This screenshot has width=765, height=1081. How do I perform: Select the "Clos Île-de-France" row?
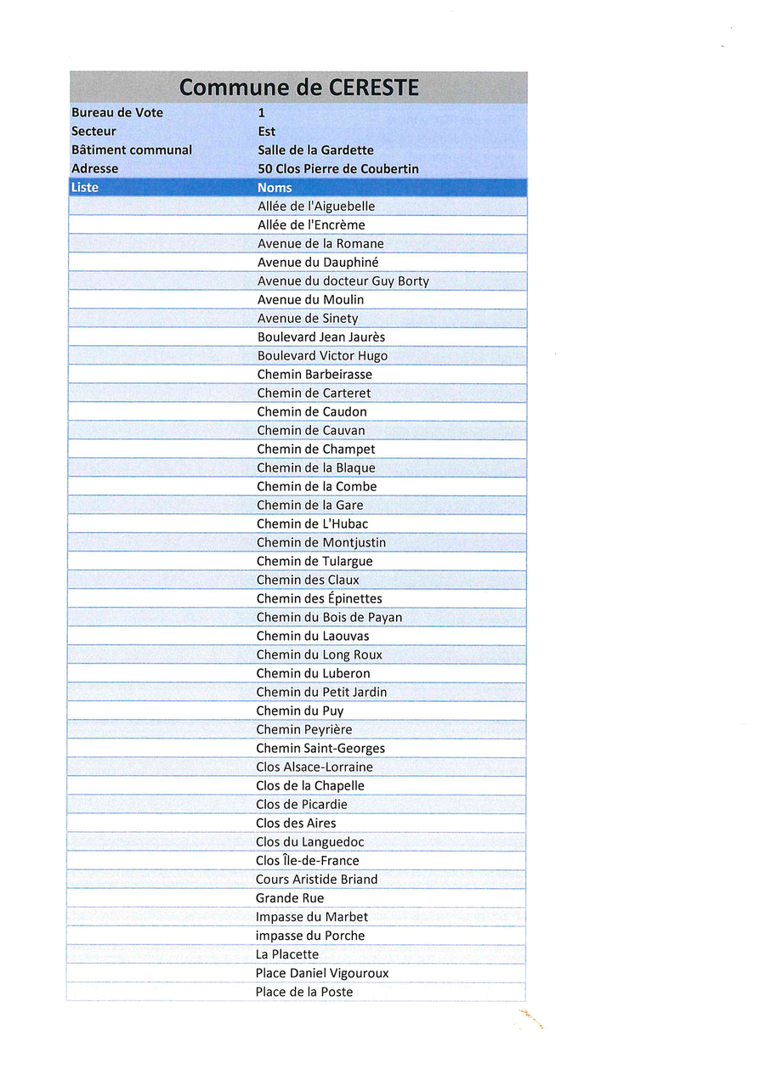[307, 861]
